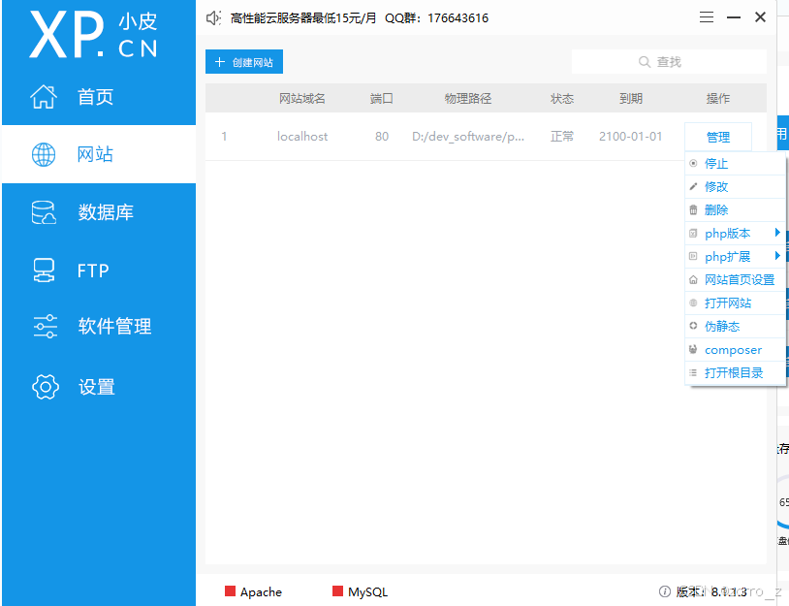Select 删除 to remove the site
This screenshot has height=606, width=789.
pyautogui.click(x=735, y=209)
